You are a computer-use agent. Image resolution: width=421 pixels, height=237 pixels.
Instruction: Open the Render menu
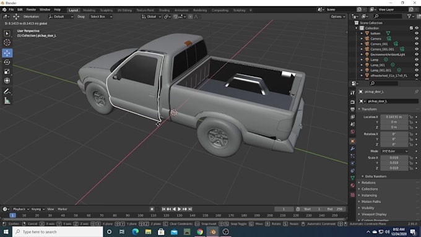point(31,10)
